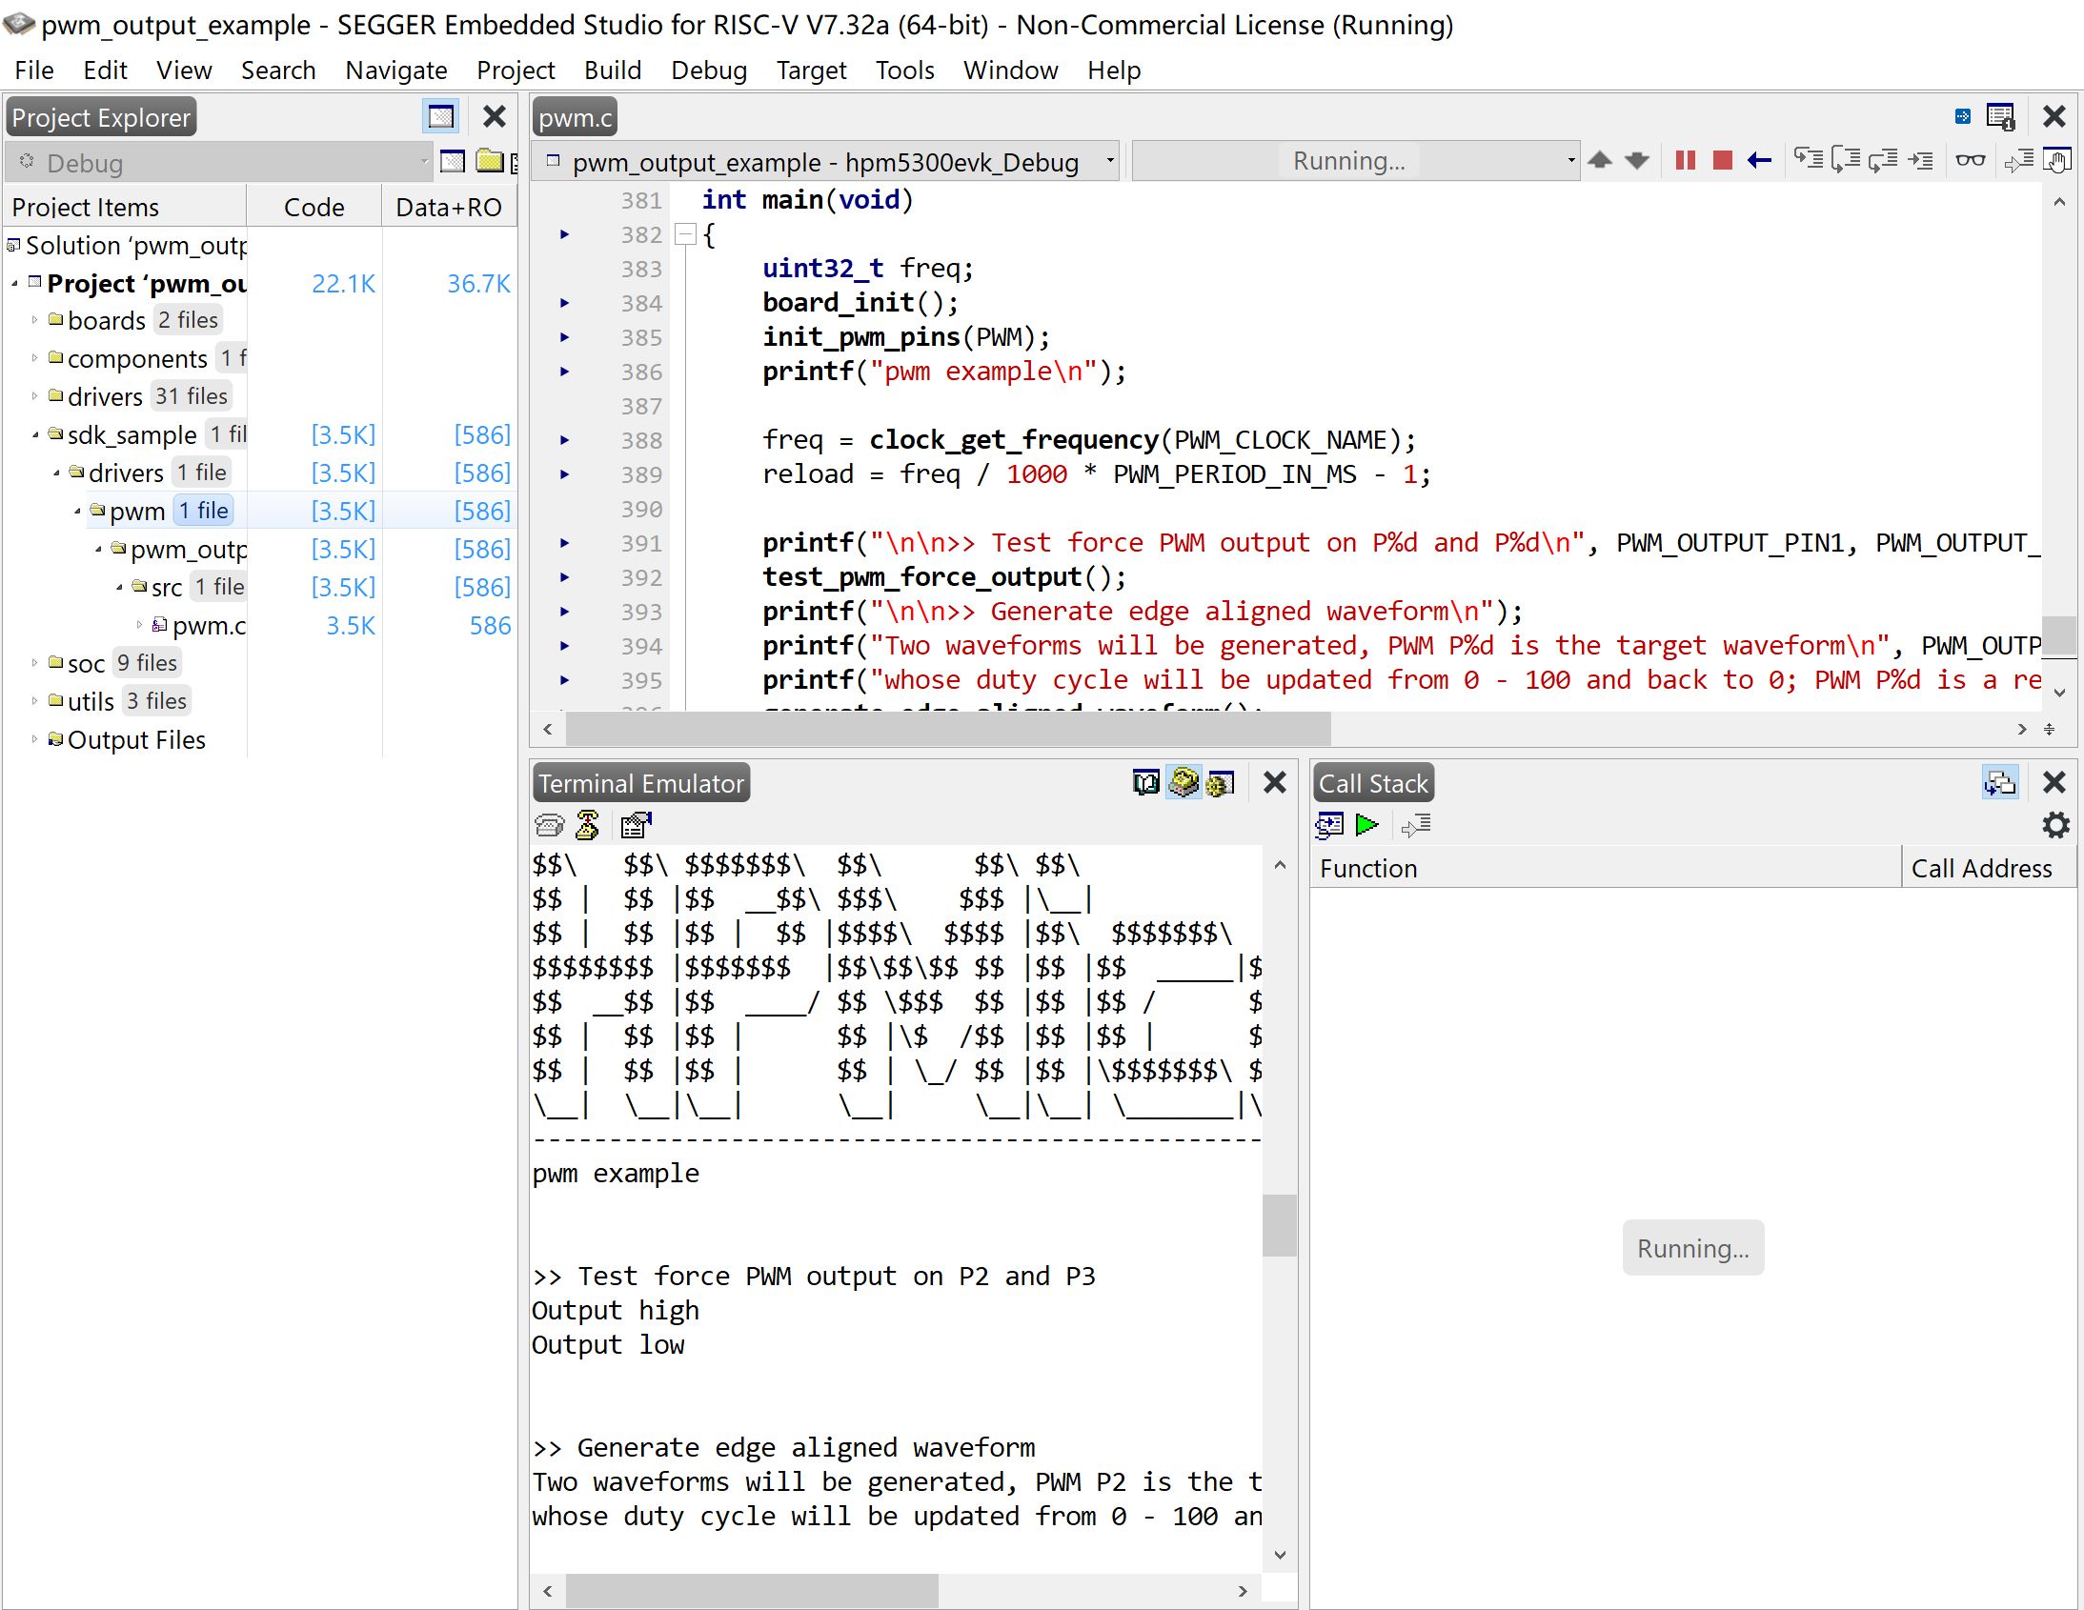
Task: Open the Build menu
Action: [x=613, y=70]
